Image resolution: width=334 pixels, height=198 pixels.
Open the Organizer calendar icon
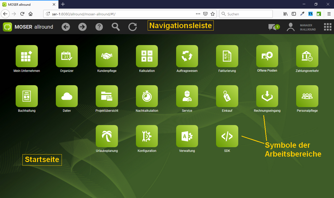67,56
